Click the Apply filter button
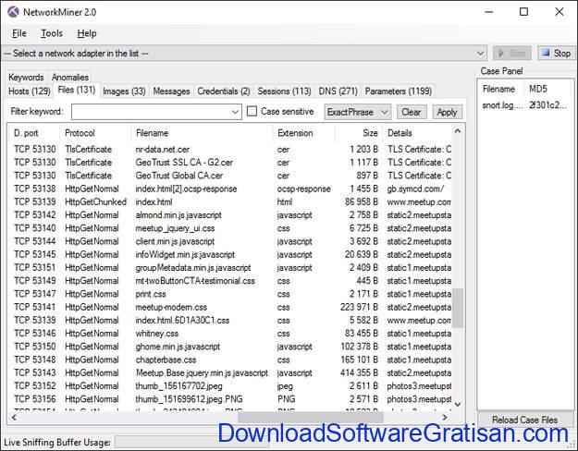 pyautogui.click(x=447, y=112)
